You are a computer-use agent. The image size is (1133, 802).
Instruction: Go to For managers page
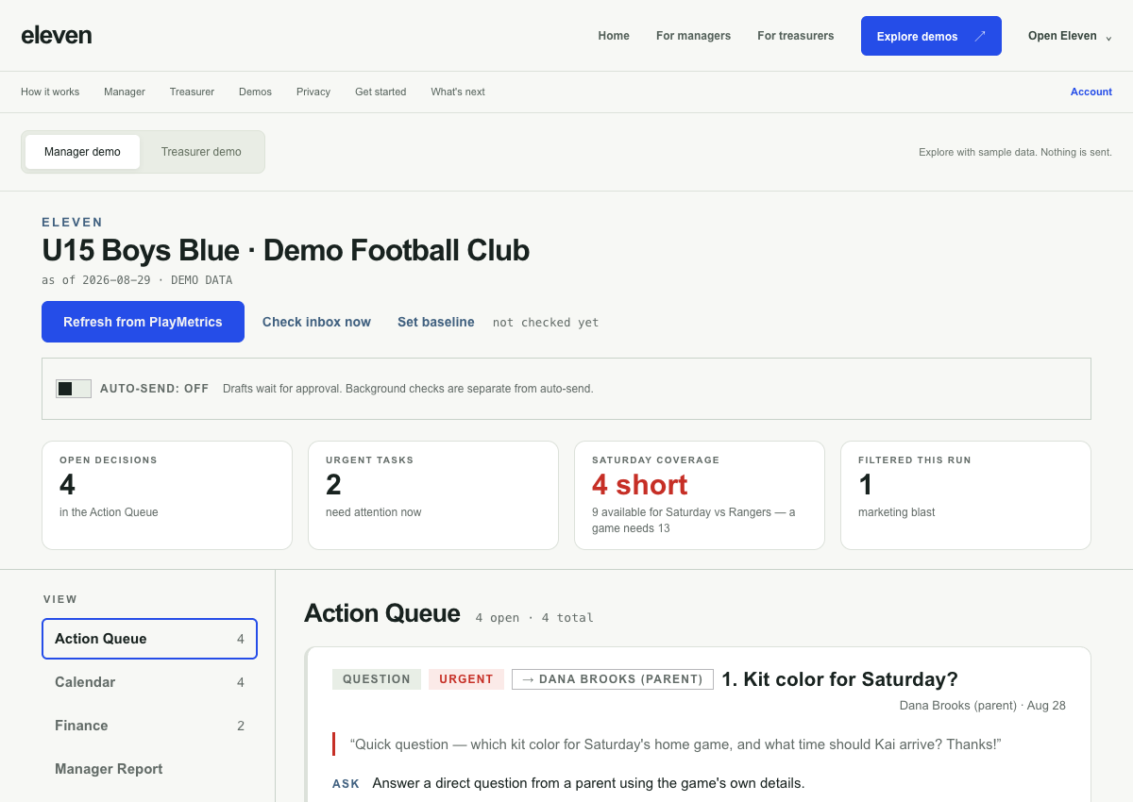693,36
